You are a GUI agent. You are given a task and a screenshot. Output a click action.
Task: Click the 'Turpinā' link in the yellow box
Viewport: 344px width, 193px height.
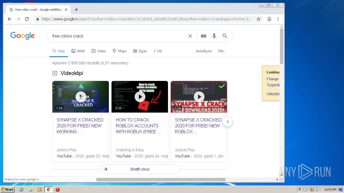(x=273, y=85)
